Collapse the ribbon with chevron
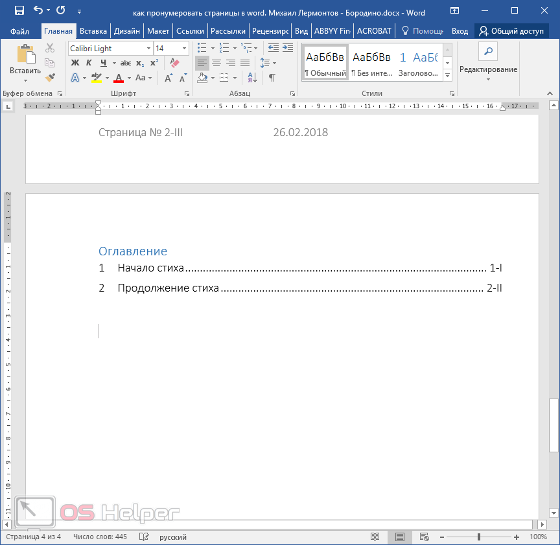 pos(550,93)
